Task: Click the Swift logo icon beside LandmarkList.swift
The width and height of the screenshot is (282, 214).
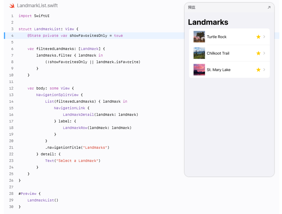Action: [x=12, y=6]
